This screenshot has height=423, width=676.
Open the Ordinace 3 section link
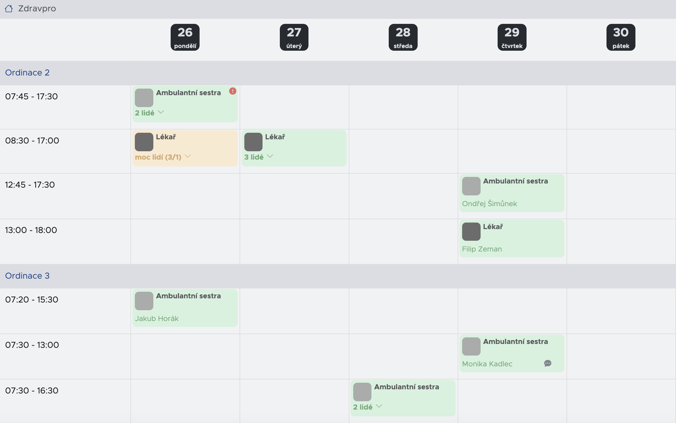click(27, 276)
